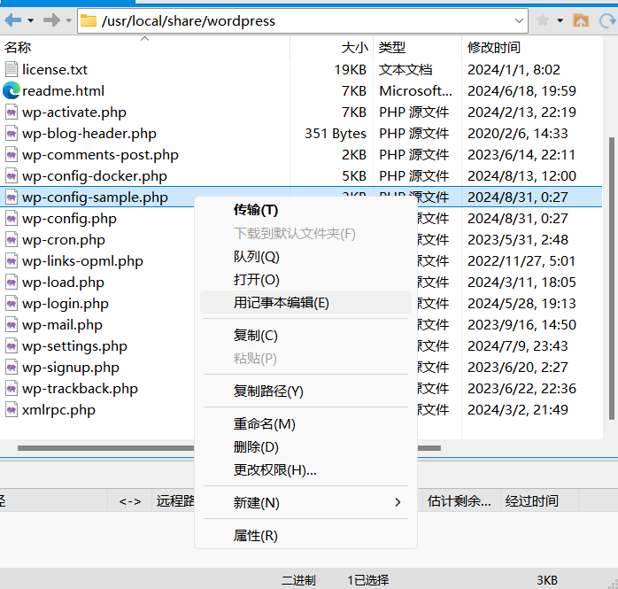Select the license.txt file icon
The width and height of the screenshot is (618, 589).
pyautogui.click(x=12, y=69)
